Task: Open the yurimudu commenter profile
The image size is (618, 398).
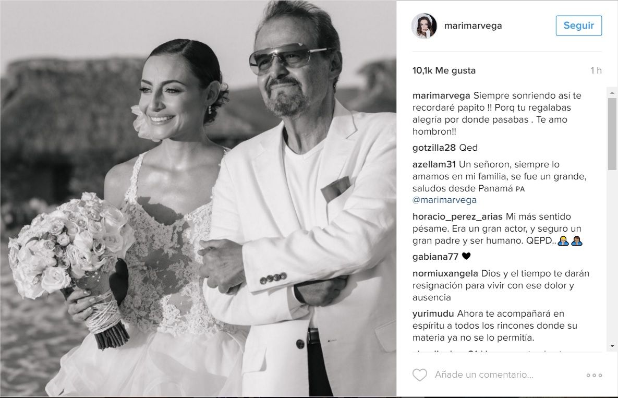Action: click(433, 313)
